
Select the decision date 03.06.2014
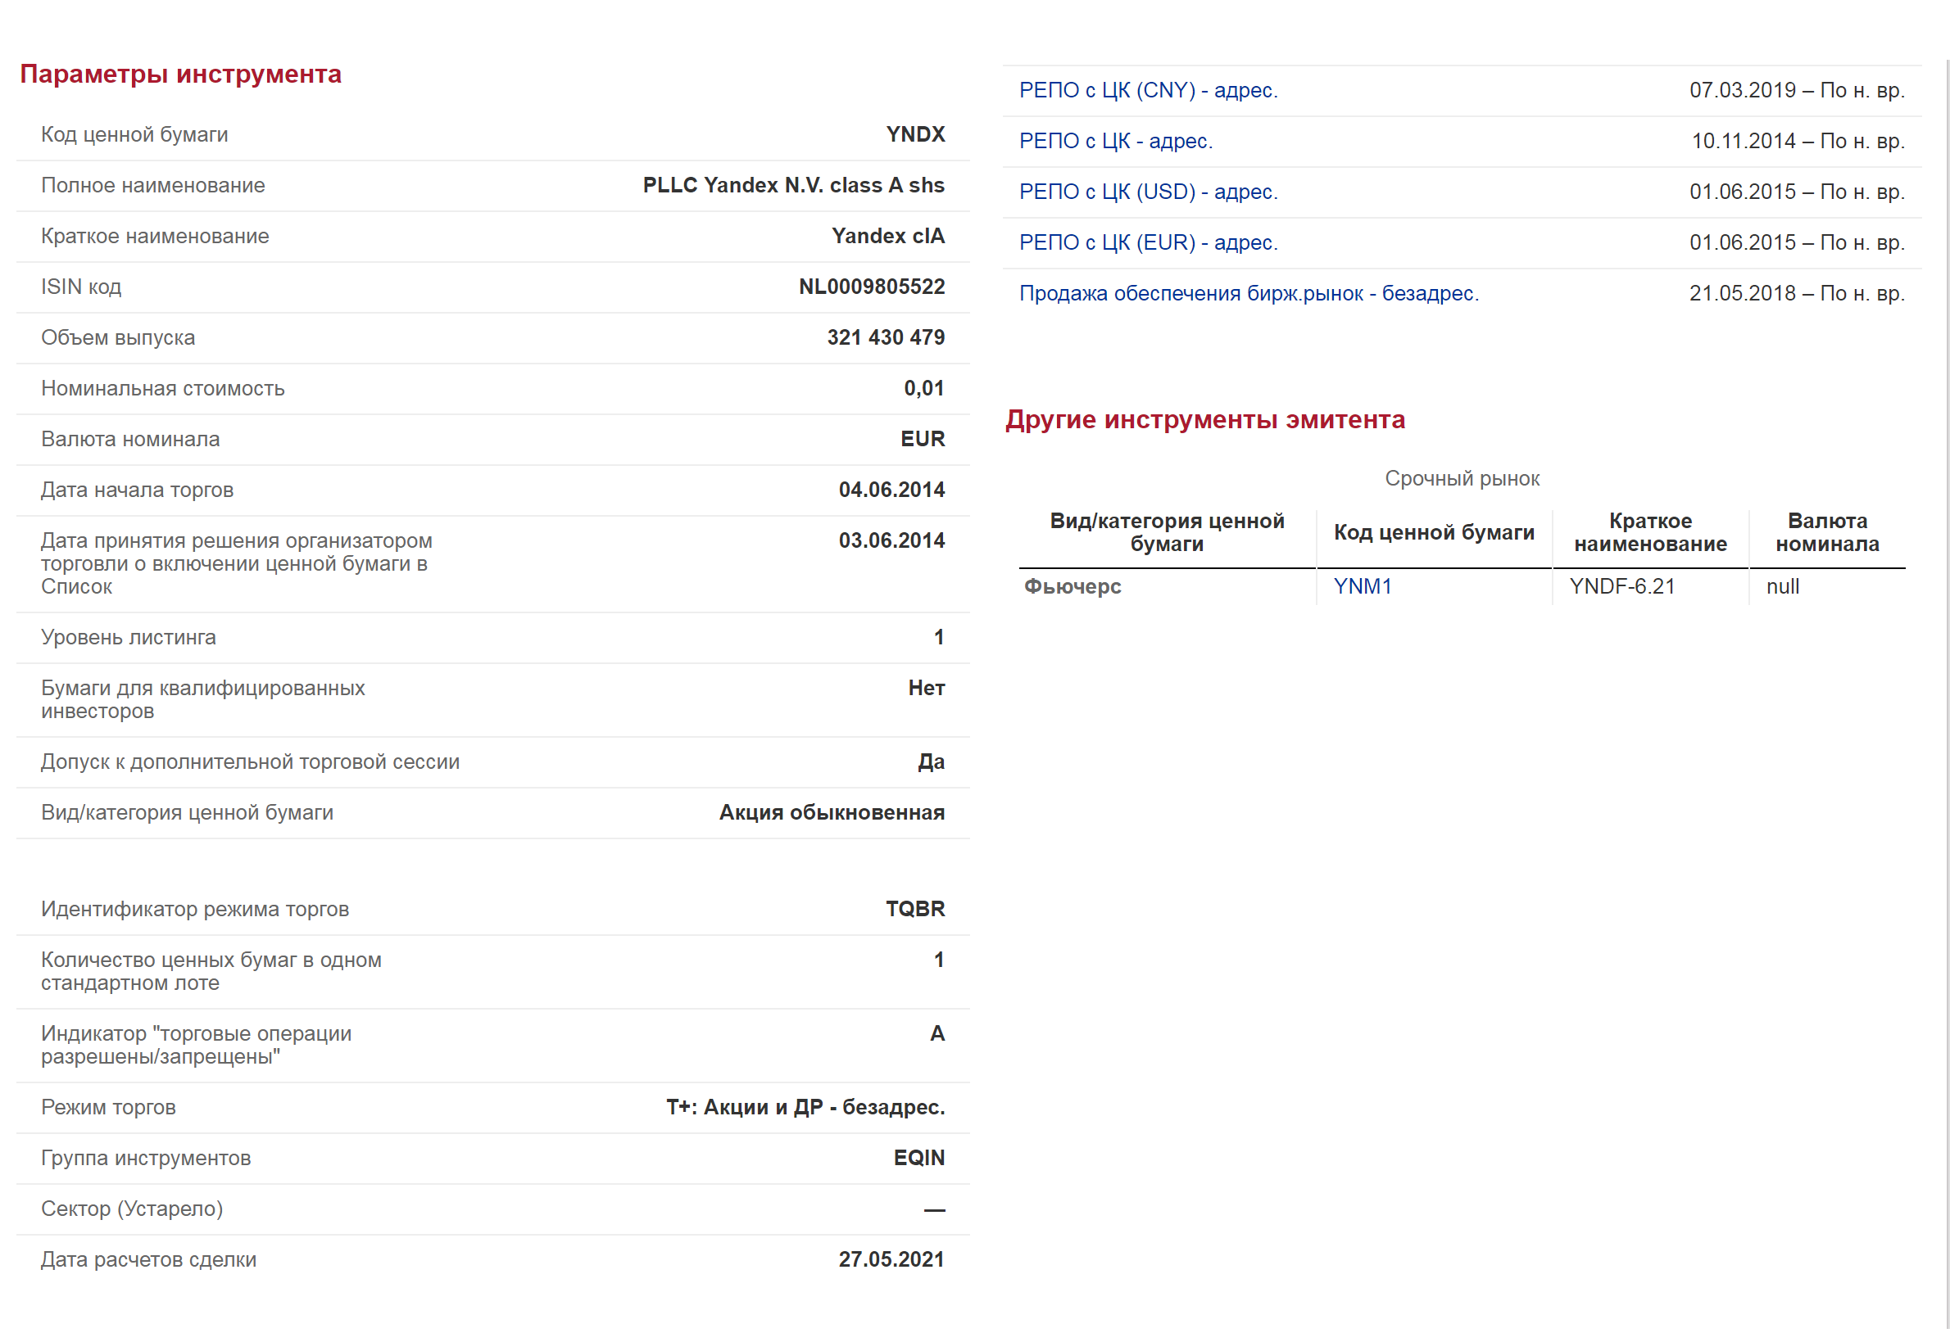click(892, 540)
